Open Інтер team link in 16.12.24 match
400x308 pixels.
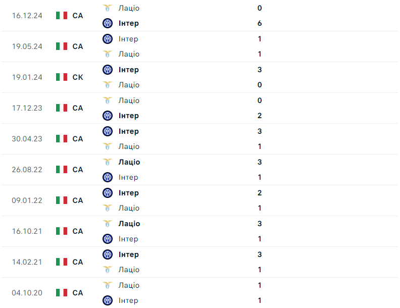pyautogui.click(x=128, y=23)
